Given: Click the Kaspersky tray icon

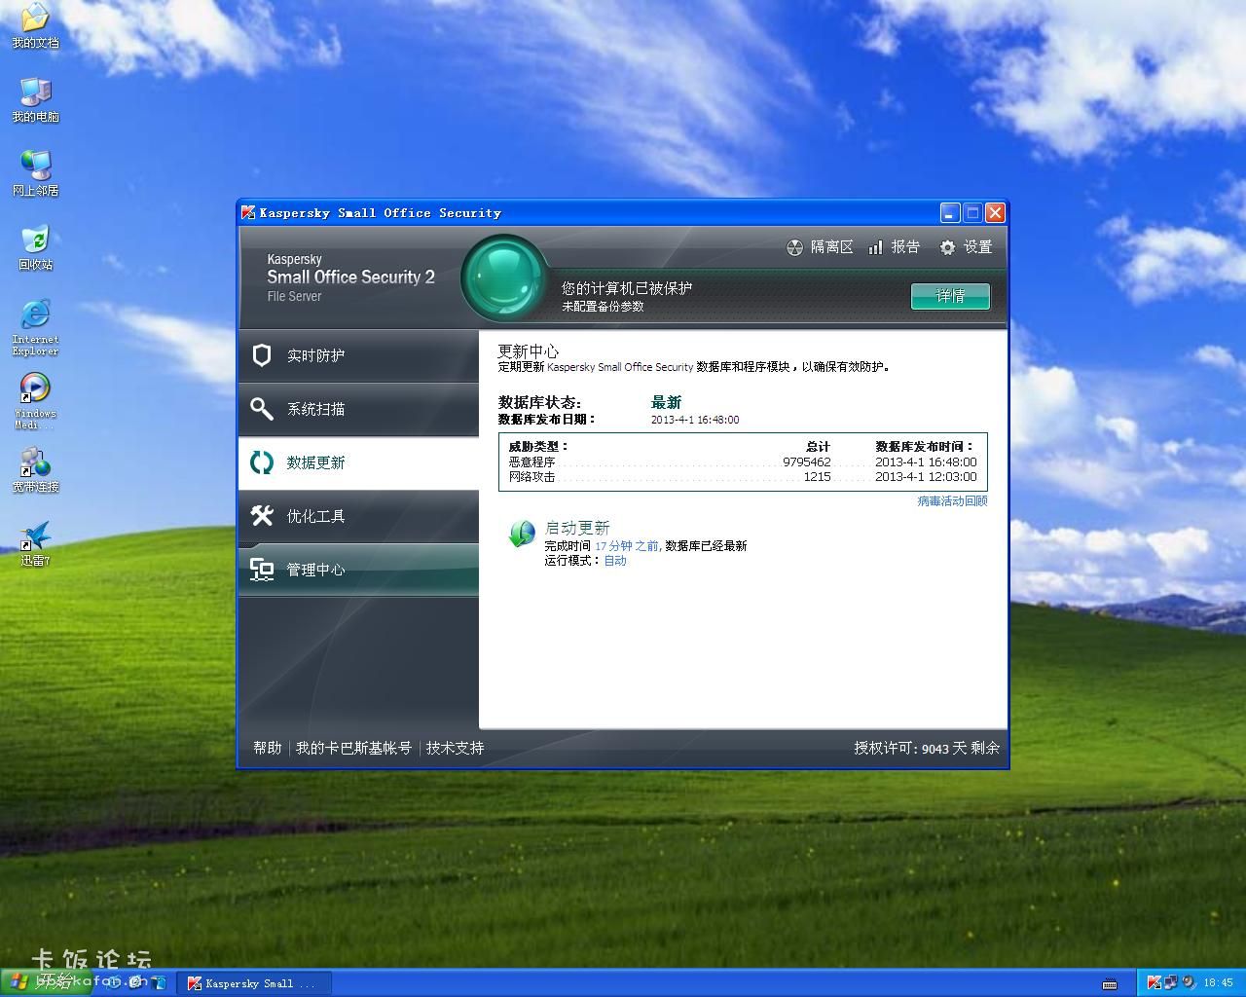Looking at the screenshot, I should [1154, 982].
